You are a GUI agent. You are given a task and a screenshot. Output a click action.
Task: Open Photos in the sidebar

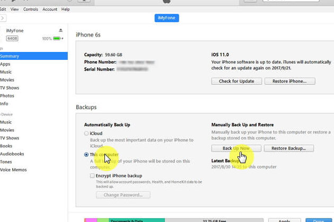[7, 96]
